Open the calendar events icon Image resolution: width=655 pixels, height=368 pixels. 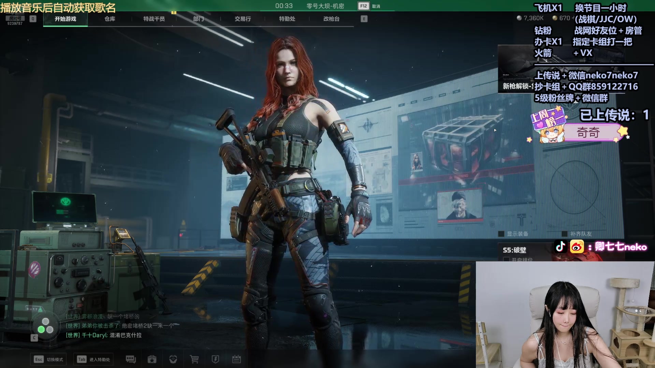236,359
